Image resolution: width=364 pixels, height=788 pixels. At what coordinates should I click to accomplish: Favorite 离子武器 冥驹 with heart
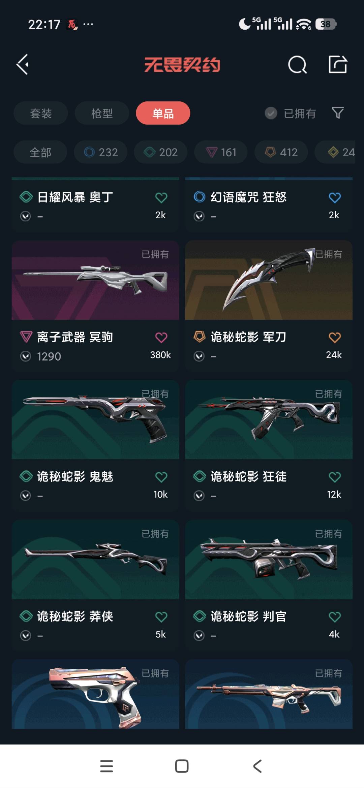161,337
